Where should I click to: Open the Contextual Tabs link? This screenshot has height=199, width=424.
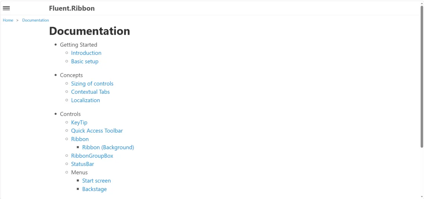pos(90,92)
